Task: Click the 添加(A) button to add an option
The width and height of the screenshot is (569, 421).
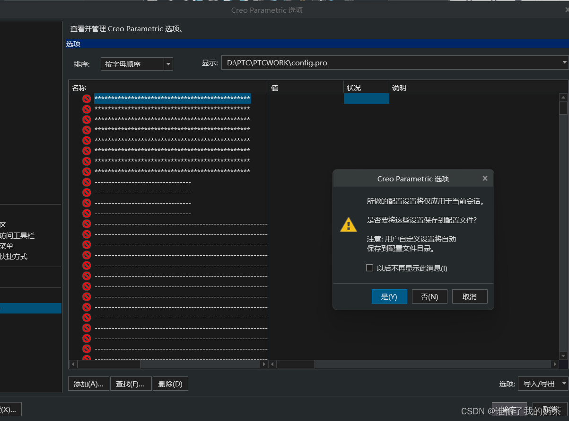Action: (x=88, y=384)
